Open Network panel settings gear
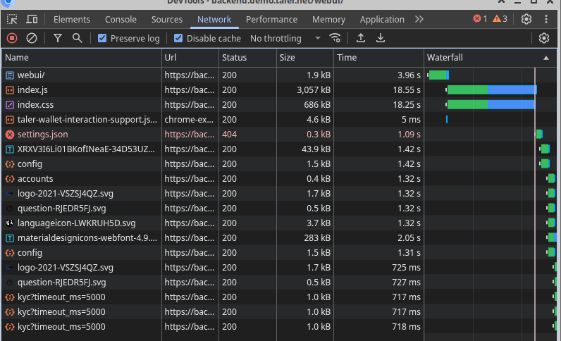The height and width of the screenshot is (341, 561). click(543, 38)
